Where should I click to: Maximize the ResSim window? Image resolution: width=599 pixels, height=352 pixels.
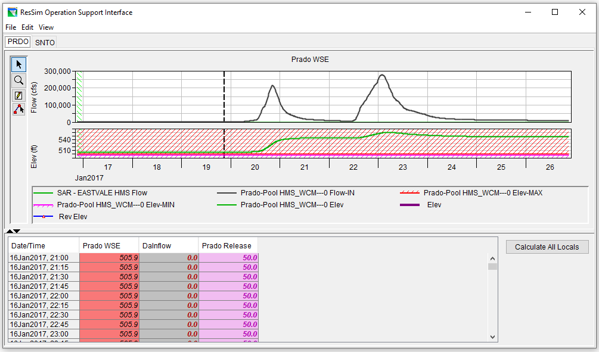555,13
